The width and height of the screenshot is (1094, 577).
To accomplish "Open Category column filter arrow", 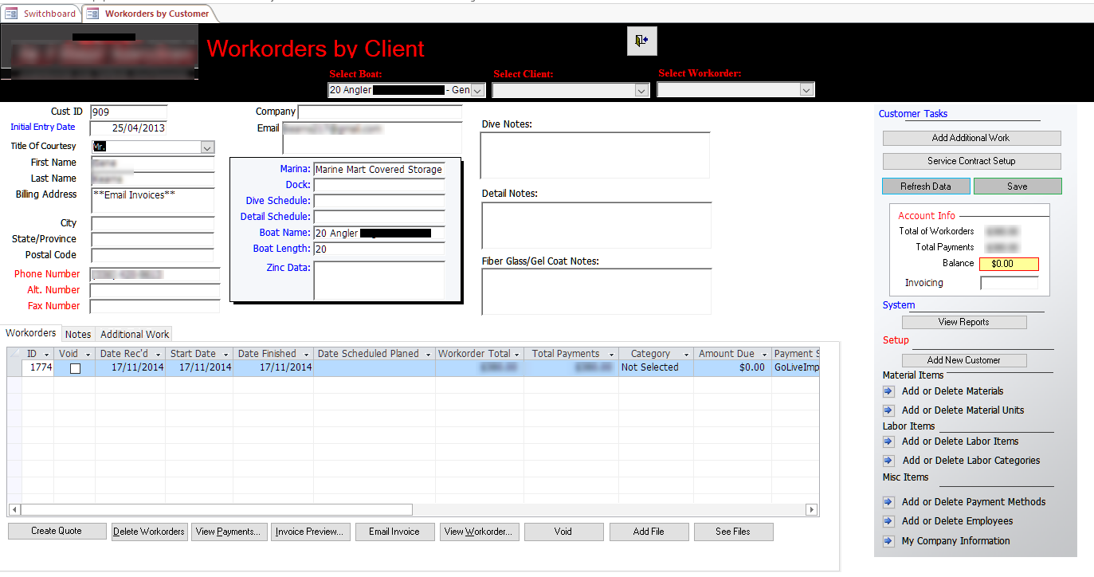I will (x=685, y=354).
